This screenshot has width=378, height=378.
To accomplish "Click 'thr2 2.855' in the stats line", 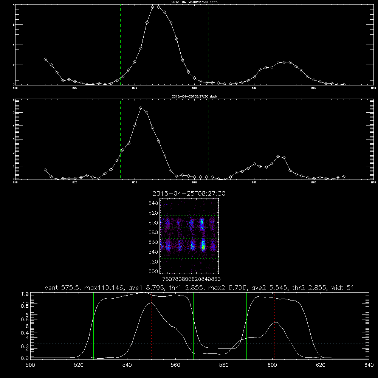I will tap(310, 288).
